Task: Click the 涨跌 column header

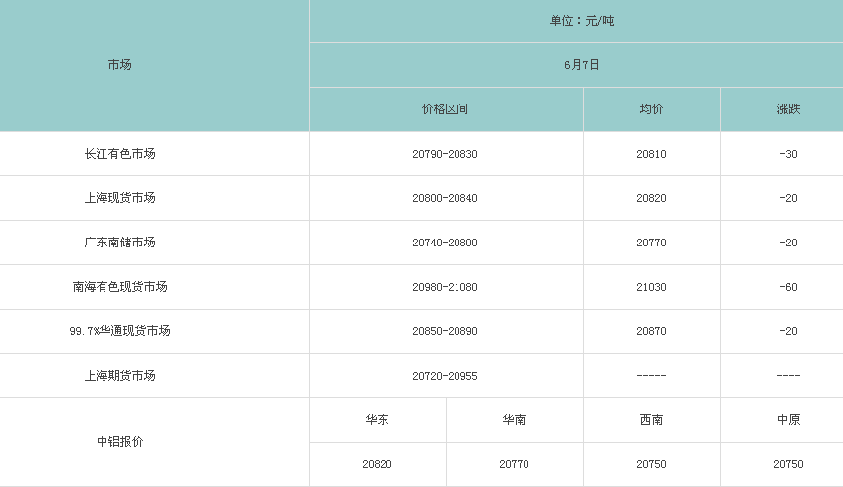Action: click(x=788, y=109)
